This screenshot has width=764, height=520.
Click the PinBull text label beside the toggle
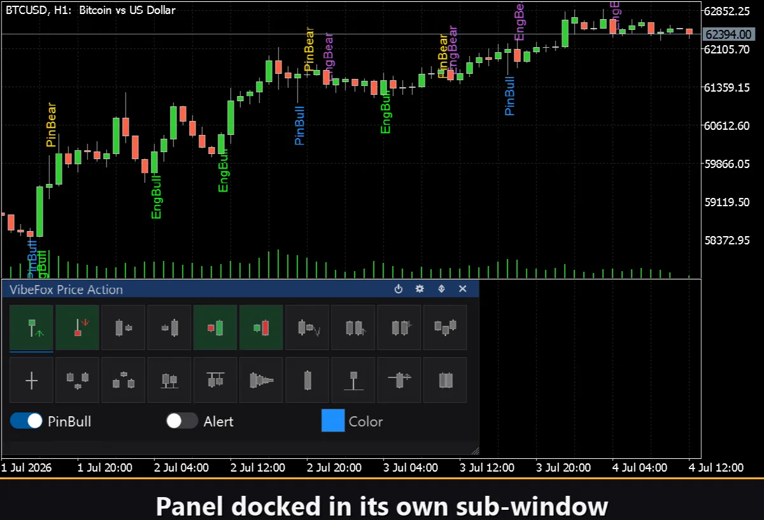[69, 421]
